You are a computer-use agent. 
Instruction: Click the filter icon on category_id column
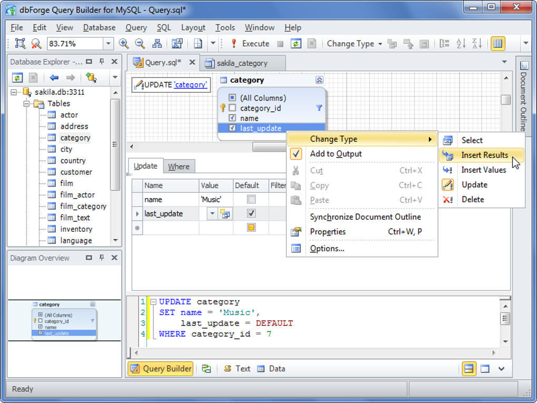tap(319, 108)
